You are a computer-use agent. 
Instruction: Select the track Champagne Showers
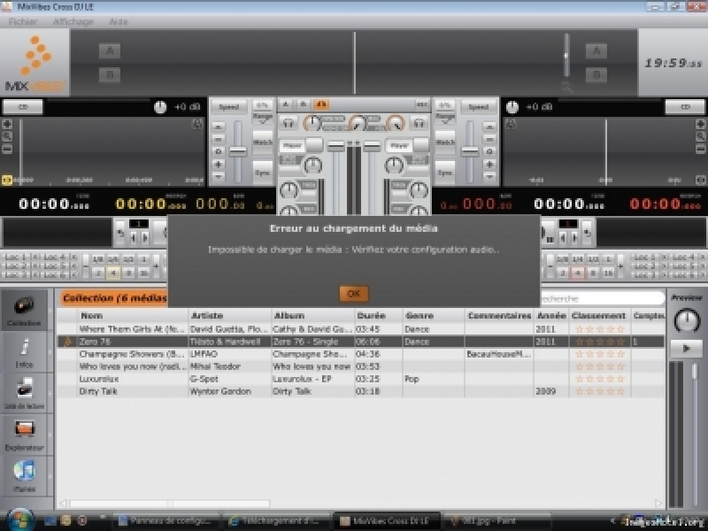(360, 354)
